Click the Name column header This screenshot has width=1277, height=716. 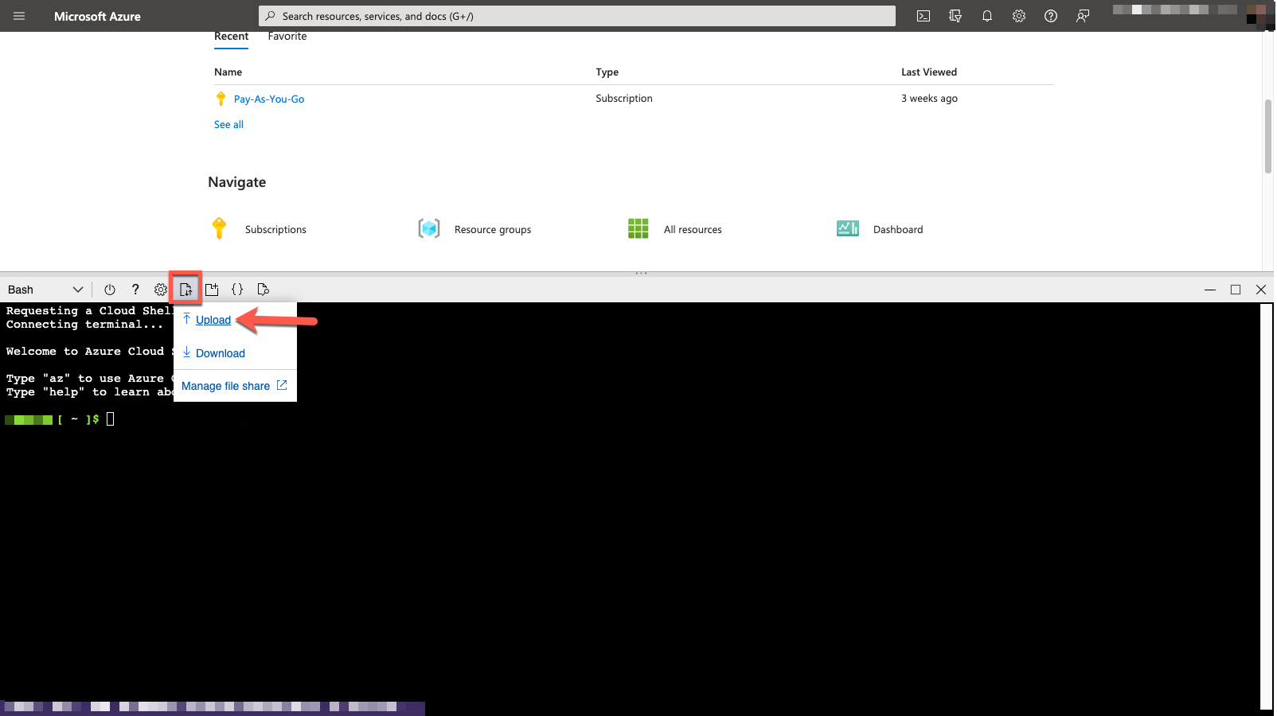tap(228, 72)
